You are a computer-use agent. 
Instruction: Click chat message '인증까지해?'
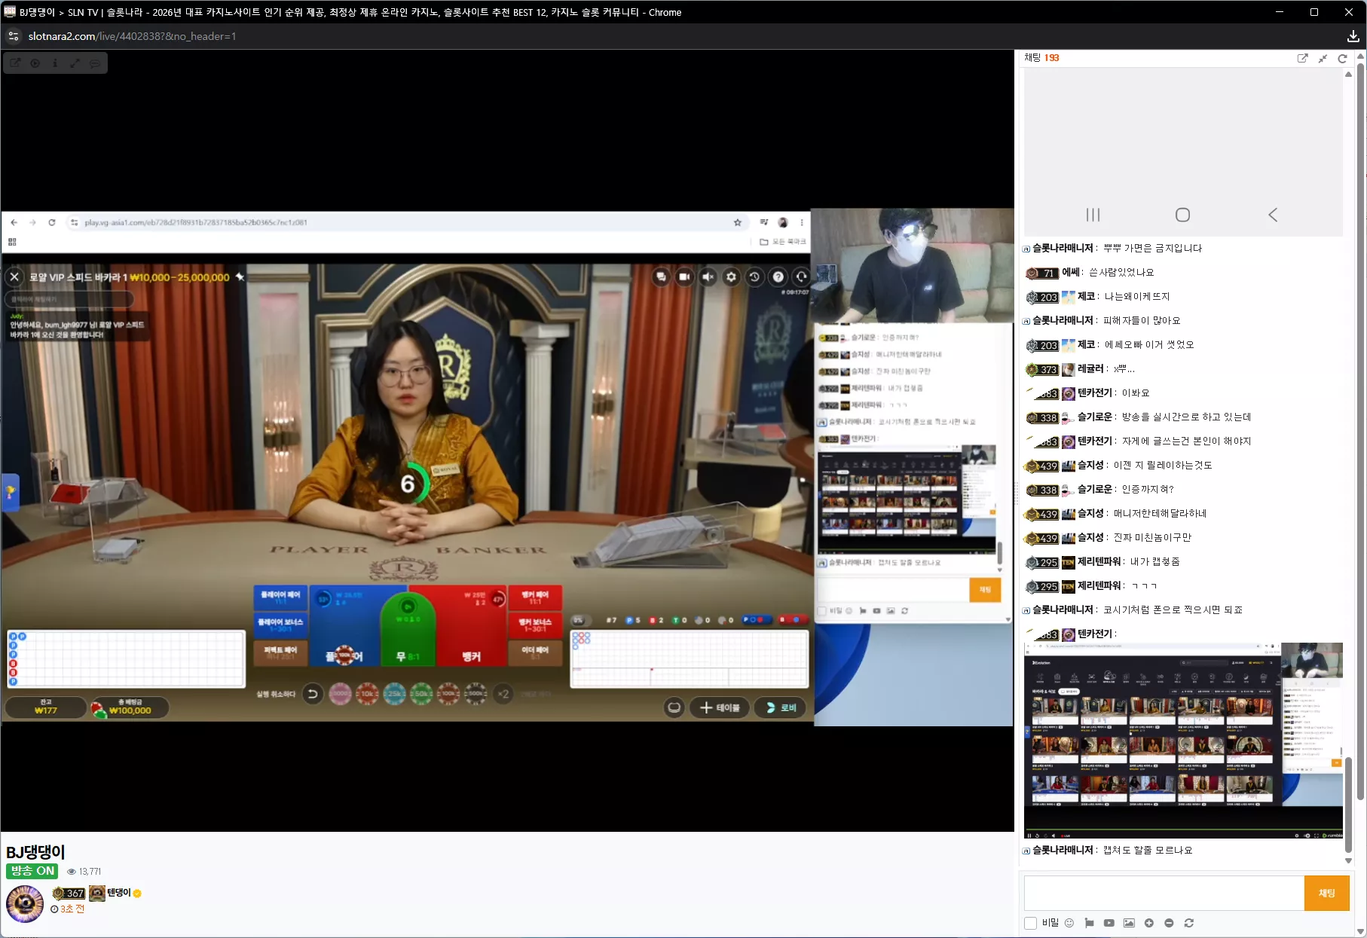pos(1148,490)
